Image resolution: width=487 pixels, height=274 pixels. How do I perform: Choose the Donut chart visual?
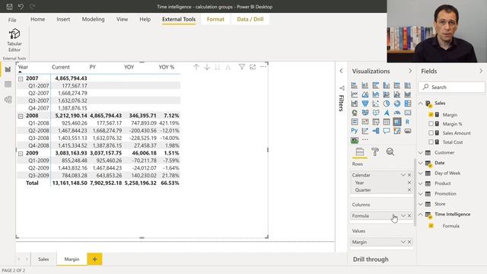(397, 104)
